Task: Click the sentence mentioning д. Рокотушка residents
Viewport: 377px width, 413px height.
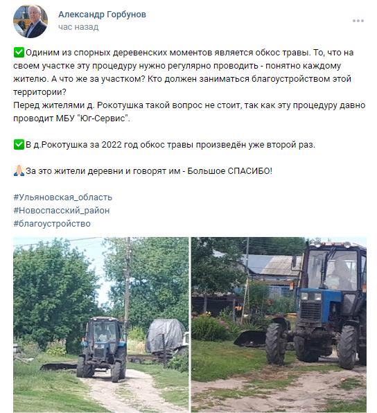Action: 189,112
